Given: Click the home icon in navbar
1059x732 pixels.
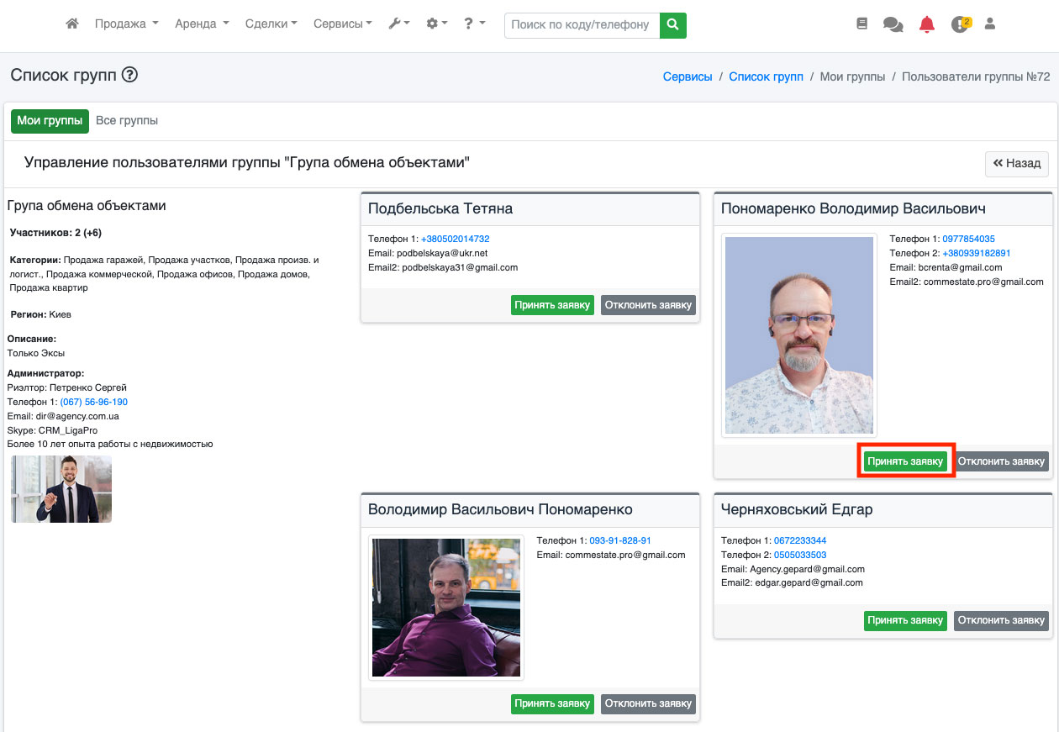Looking at the screenshot, I should 72,24.
